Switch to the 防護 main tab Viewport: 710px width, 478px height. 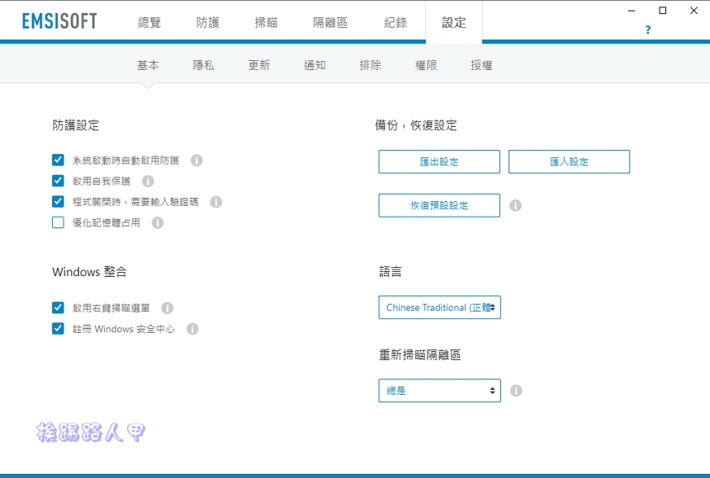[x=208, y=22]
